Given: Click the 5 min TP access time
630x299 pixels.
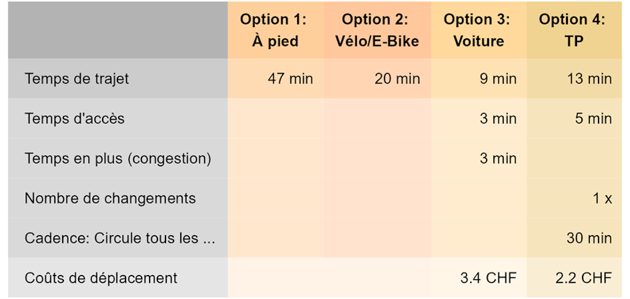Looking at the screenshot, I should coord(593,118).
